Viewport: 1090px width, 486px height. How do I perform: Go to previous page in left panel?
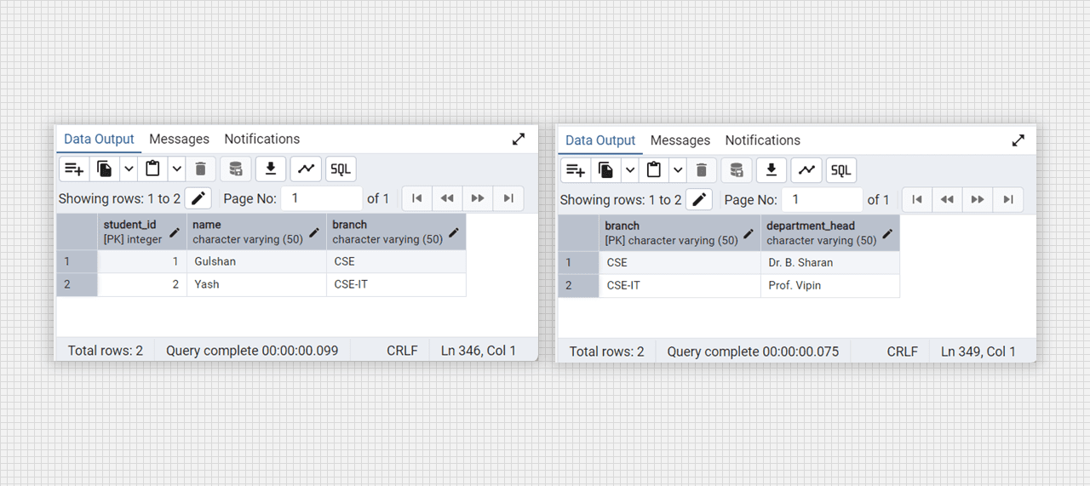pyautogui.click(x=447, y=198)
